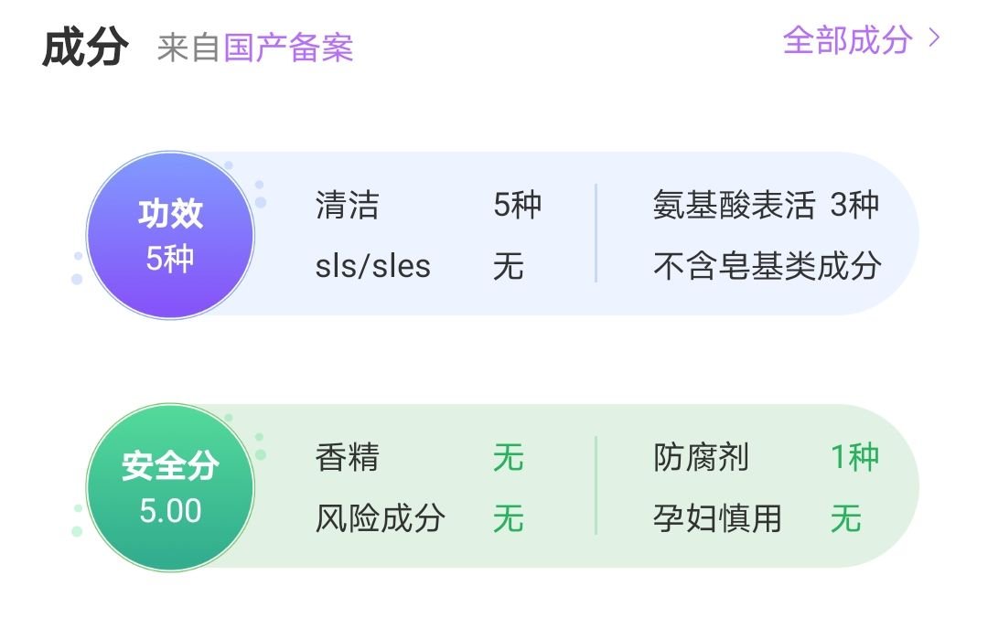988x639 pixels.
Task: Open the 防腐剂 safety item
Action: [x=702, y=458]
